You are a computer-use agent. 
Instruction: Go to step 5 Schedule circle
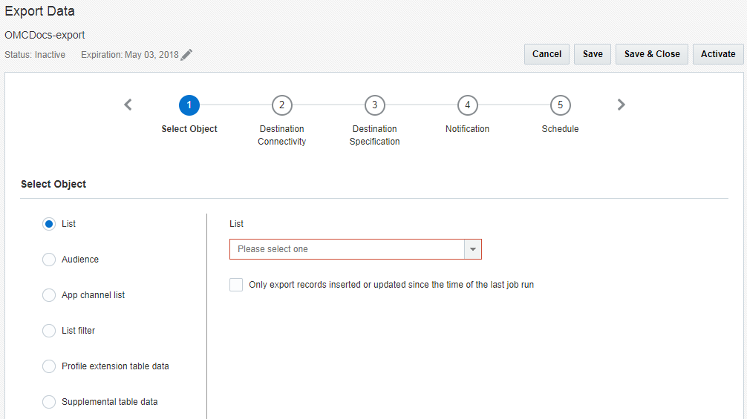point(561,105)
